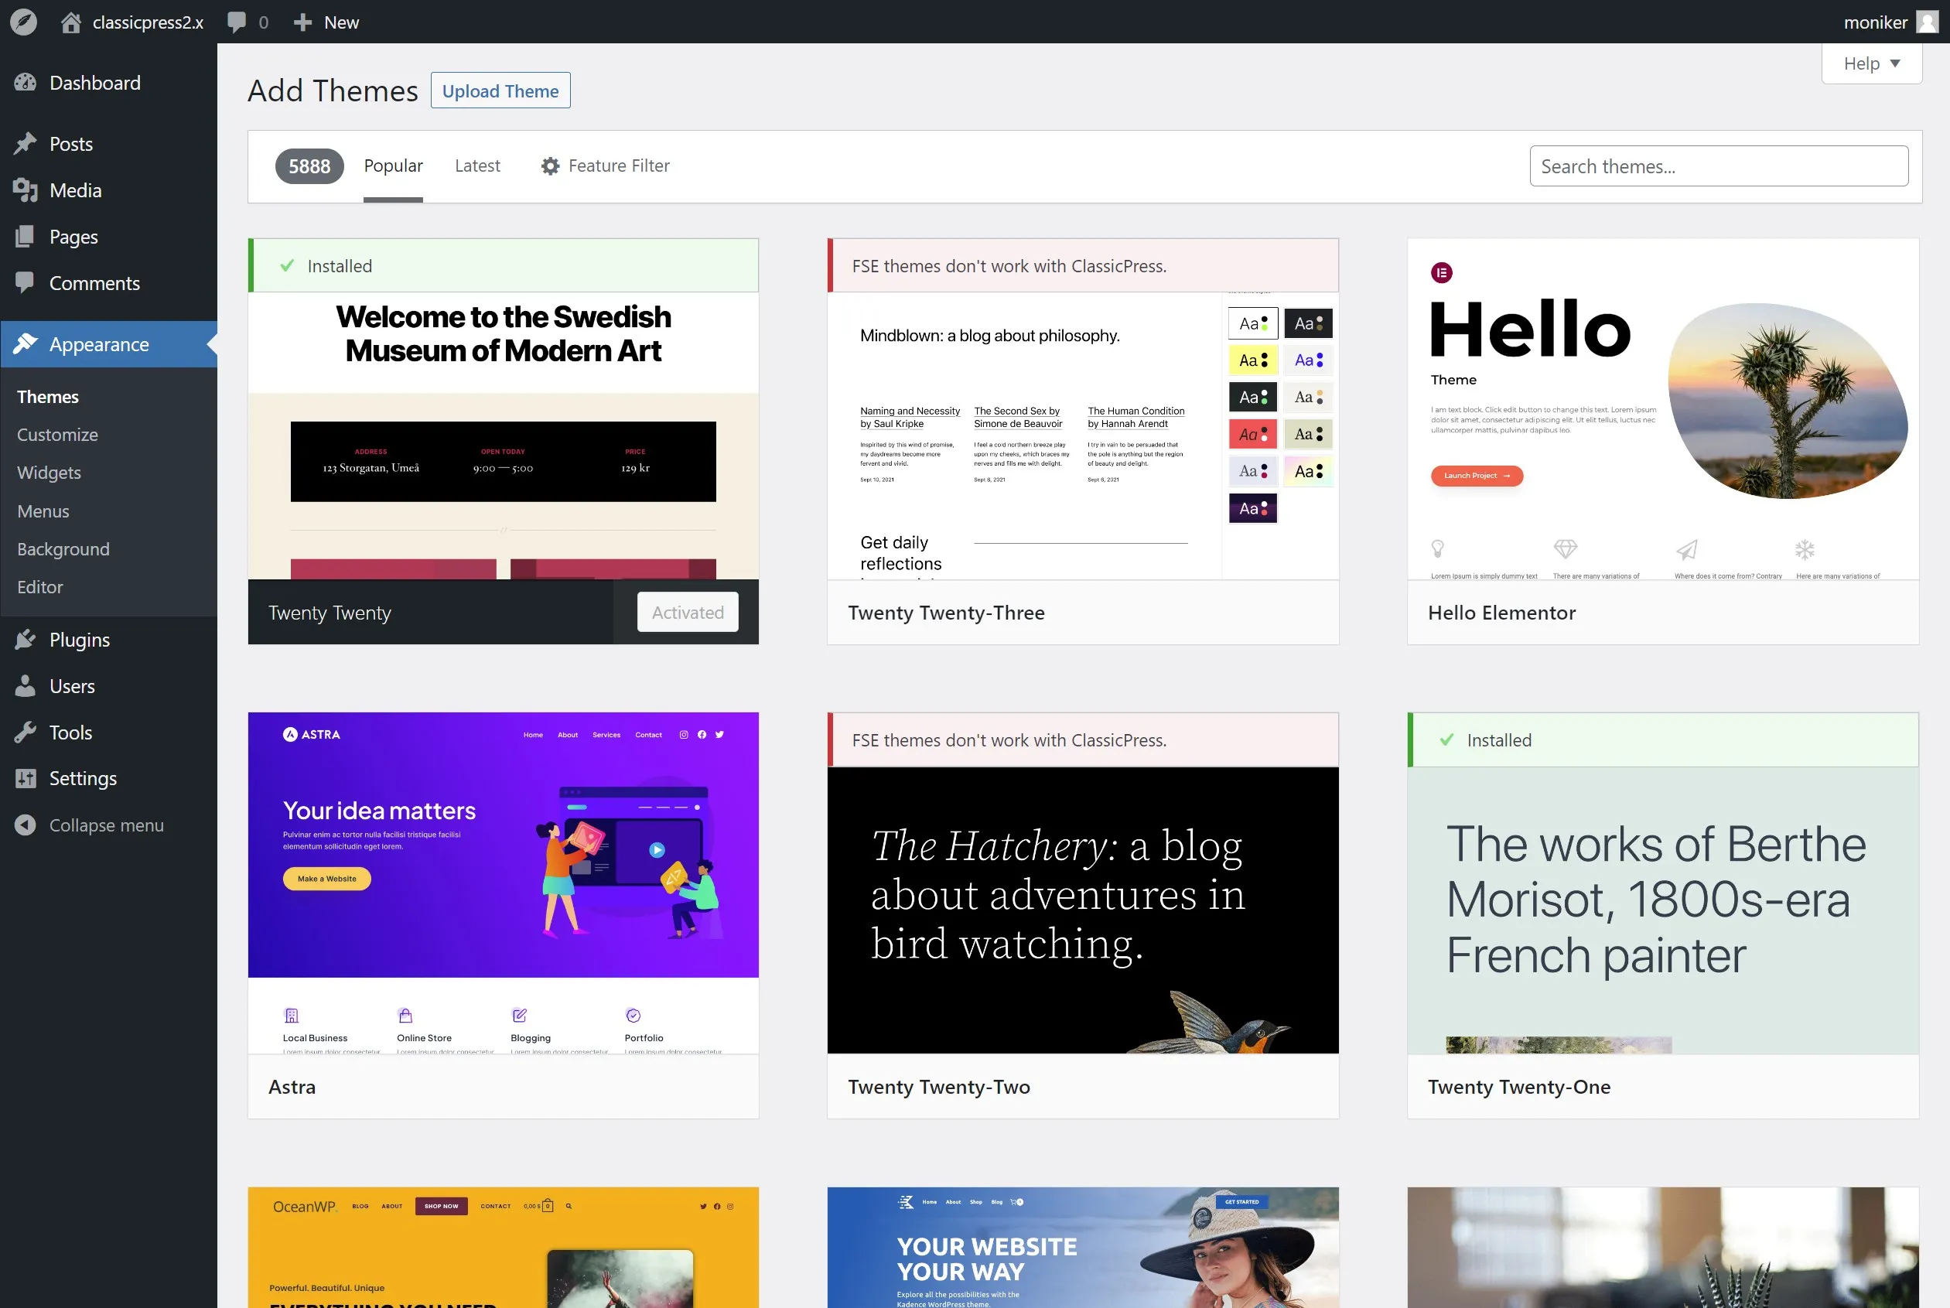Click the Posts pushpin icon
1950x1308 pixels.
(x=25, y=143)
